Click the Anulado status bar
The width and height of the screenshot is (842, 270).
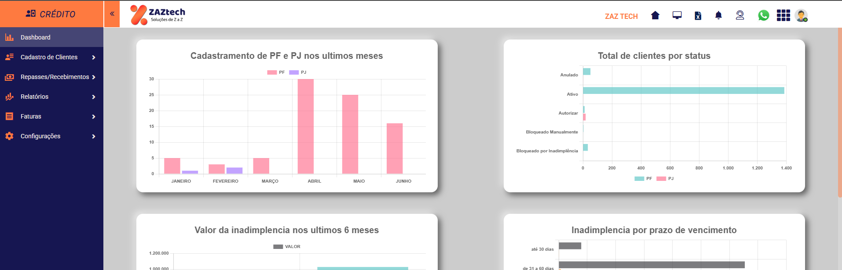click(586, 72)
